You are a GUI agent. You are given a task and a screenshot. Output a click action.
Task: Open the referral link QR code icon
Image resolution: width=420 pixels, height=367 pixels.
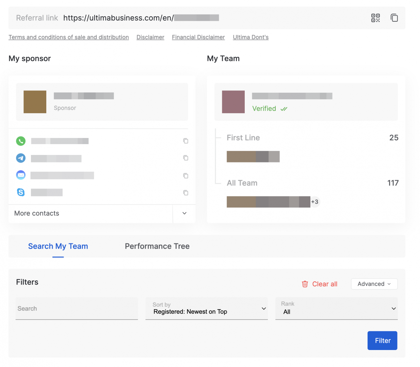pos(375,18)
